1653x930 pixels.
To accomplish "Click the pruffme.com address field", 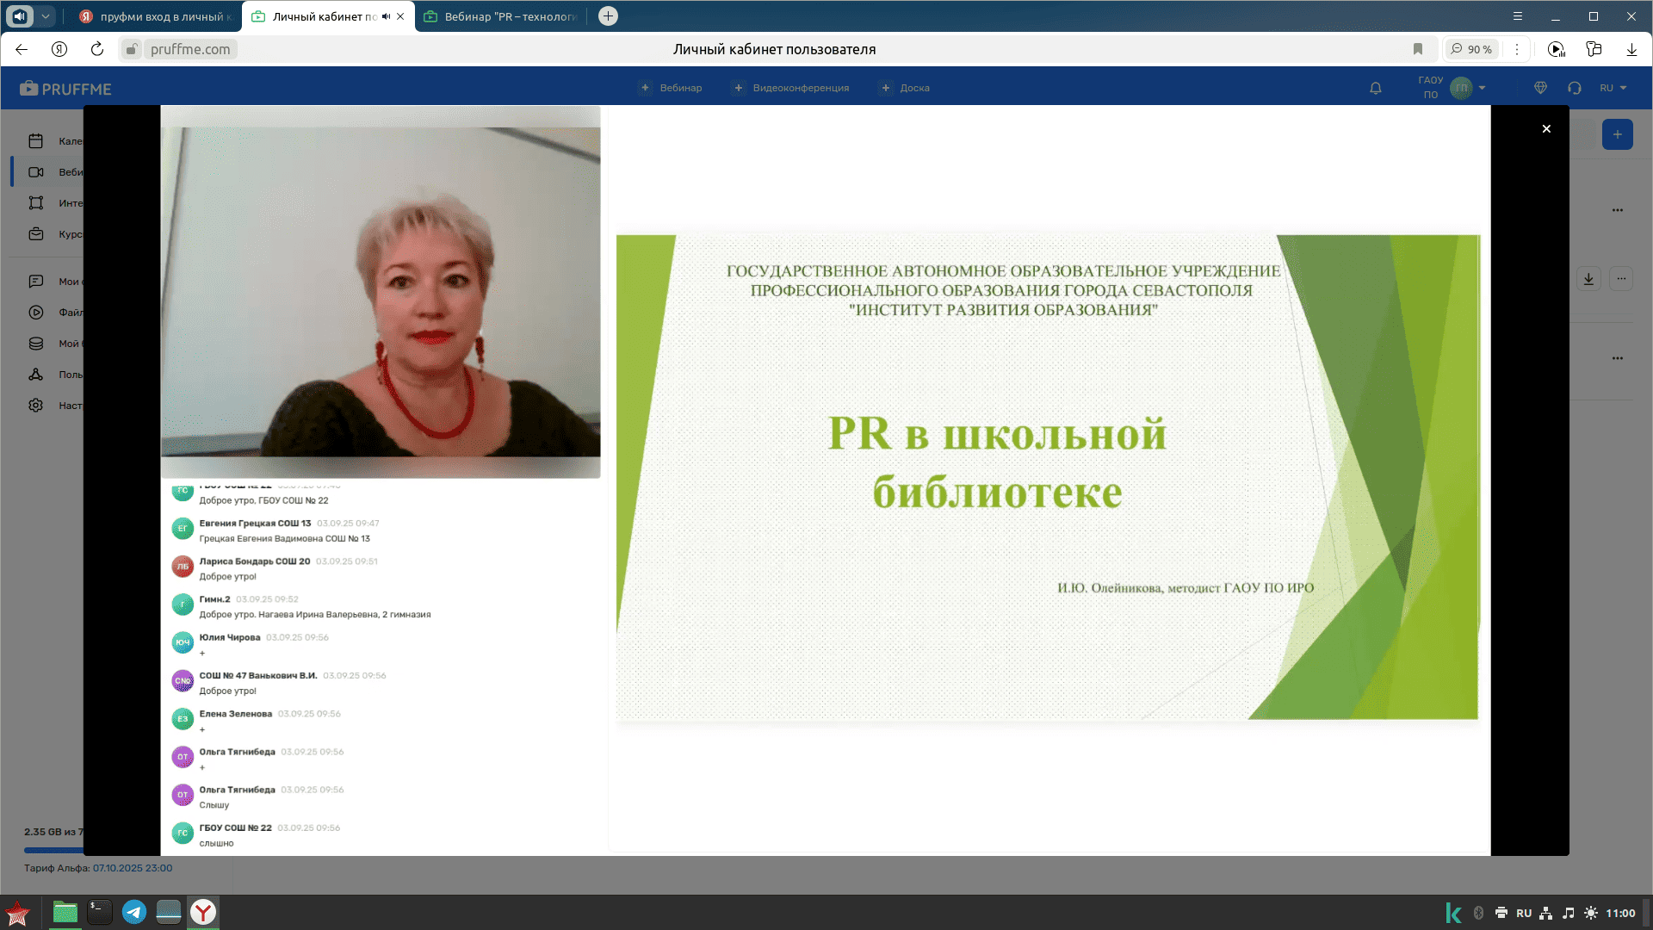I will pos(190,49).
